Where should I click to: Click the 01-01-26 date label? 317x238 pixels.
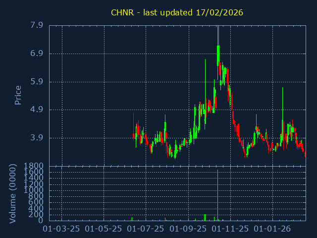click(273, 229)
